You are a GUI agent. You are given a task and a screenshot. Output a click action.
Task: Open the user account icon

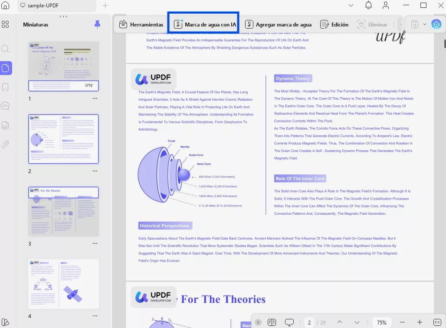(385, 5)
